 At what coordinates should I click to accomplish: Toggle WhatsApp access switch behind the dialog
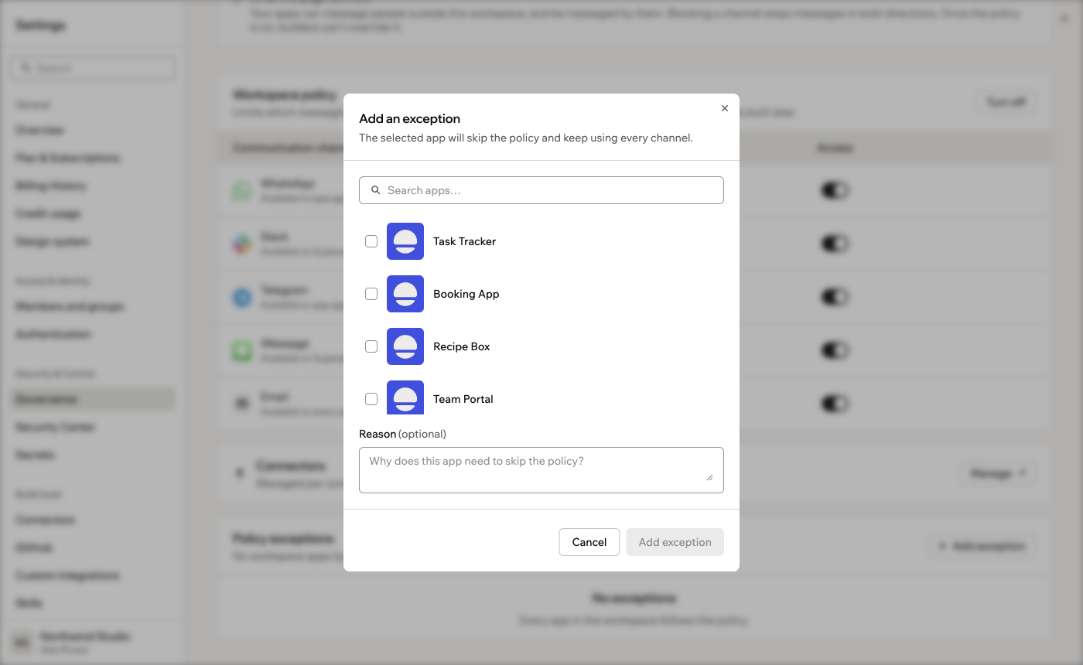pyautogui.click(x=835, y=190)
